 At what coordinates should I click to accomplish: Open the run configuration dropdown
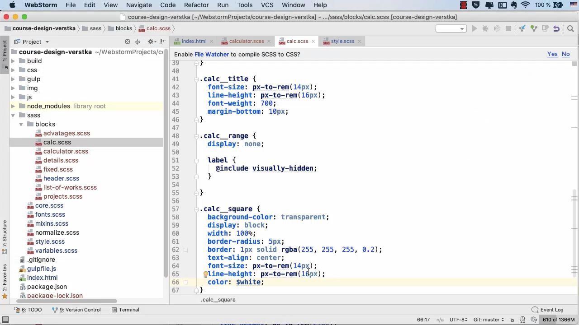(451, 28)
